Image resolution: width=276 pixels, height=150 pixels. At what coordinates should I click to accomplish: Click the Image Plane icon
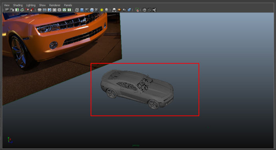click(x=22, y=10)
